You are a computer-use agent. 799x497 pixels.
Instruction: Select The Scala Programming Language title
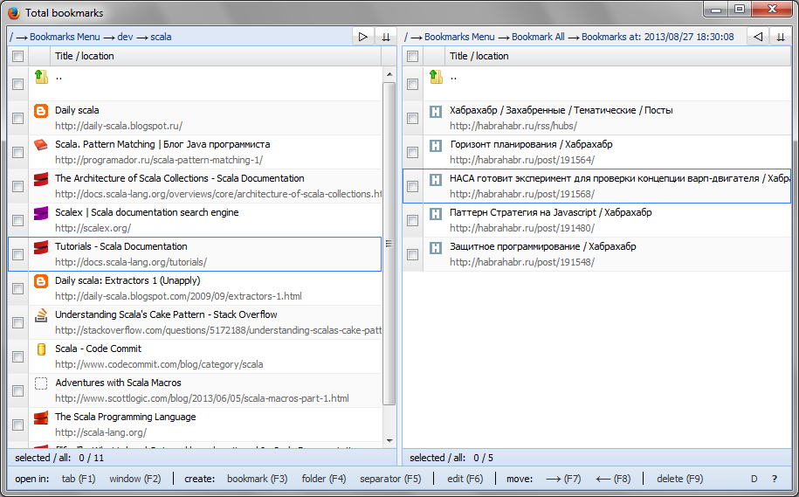[126, 417]
